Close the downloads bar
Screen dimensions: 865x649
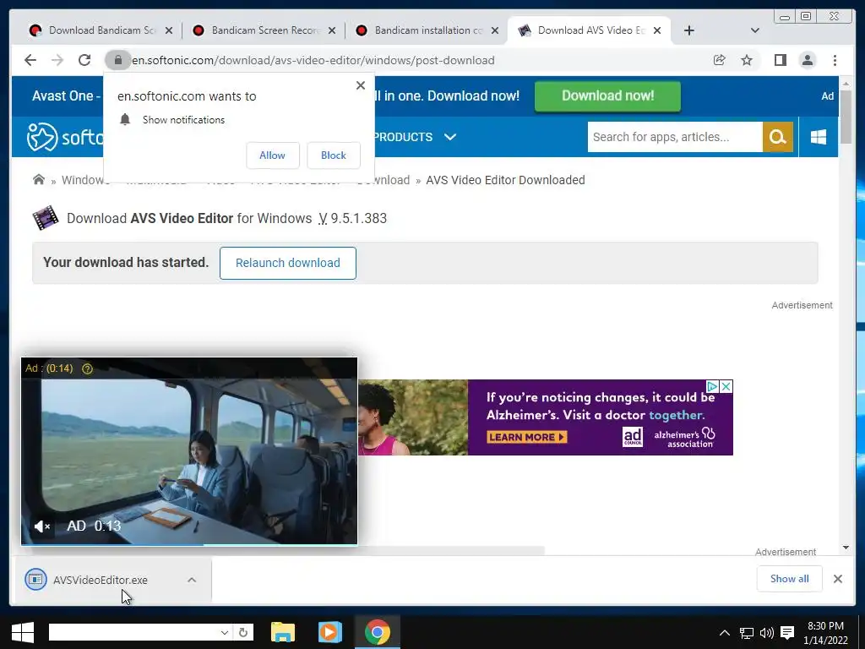click(838, 579)
